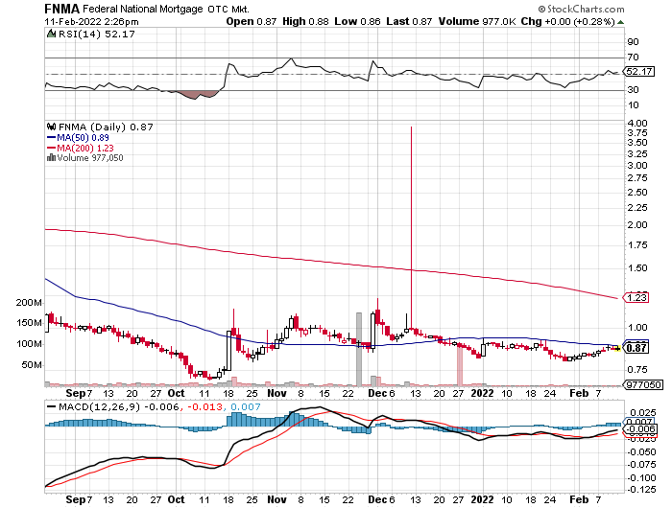This screenshot has height=508, width=672.
Task: Click the High 0.88 value in header
Action: (x=305, y=21)
